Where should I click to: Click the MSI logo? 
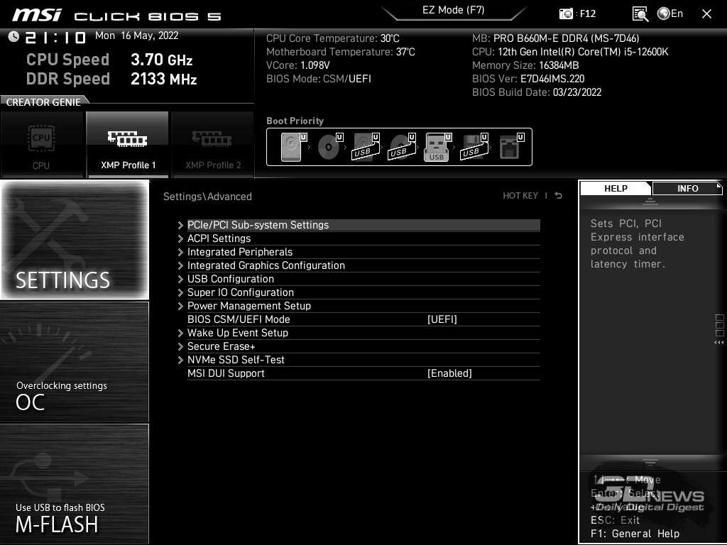[x=37, y=15]
